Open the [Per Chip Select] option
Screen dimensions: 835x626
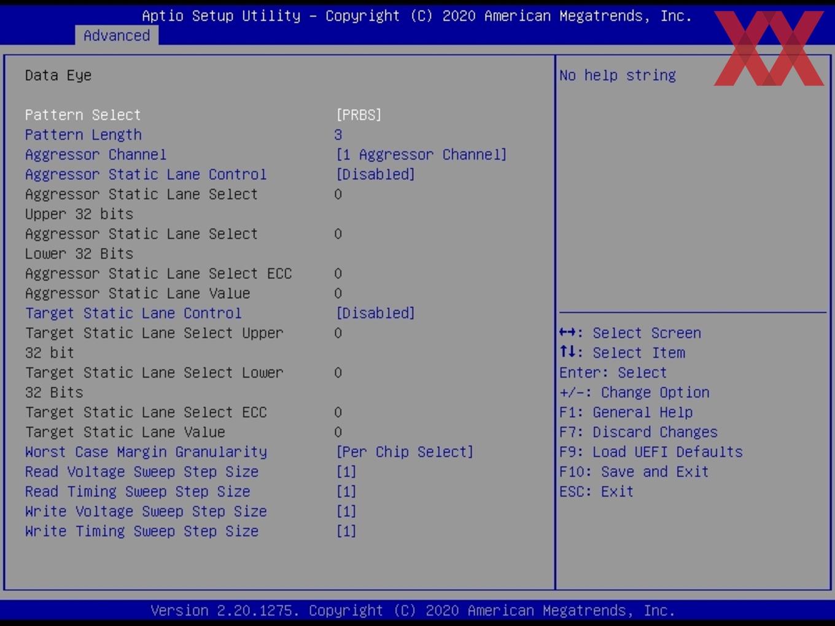(x=405, y=452)
